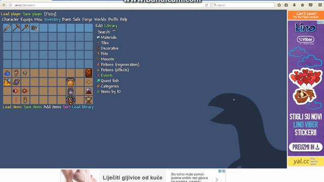Pick the dark orange tablet library item
This screenshot has width=324, height=182.
click(x=89, y=73)
